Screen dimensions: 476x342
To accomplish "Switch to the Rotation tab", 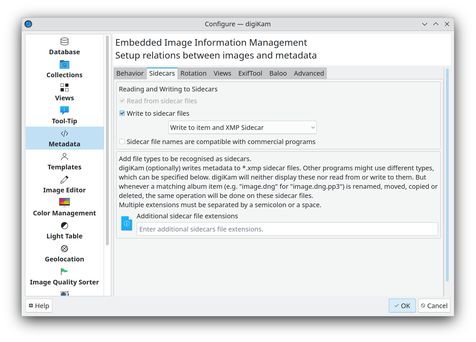I will coord(193,73).
